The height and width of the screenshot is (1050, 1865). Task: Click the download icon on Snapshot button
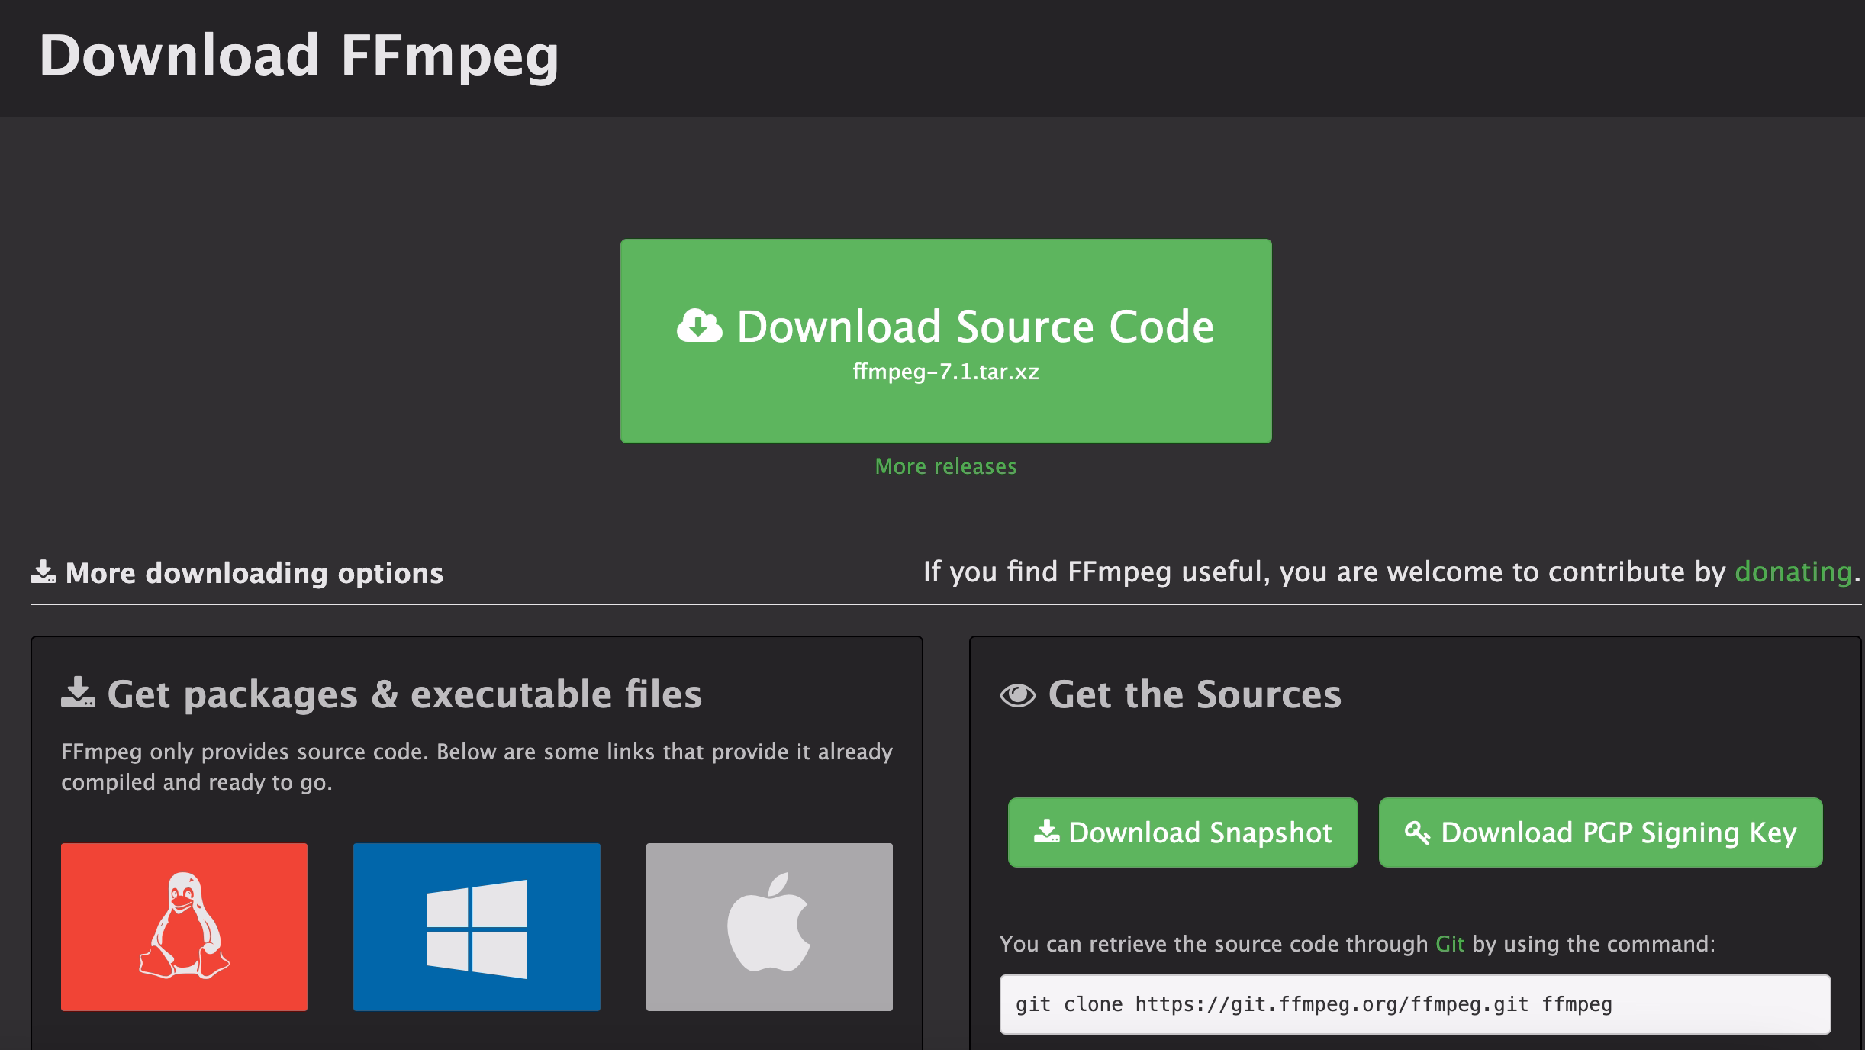1047,831
